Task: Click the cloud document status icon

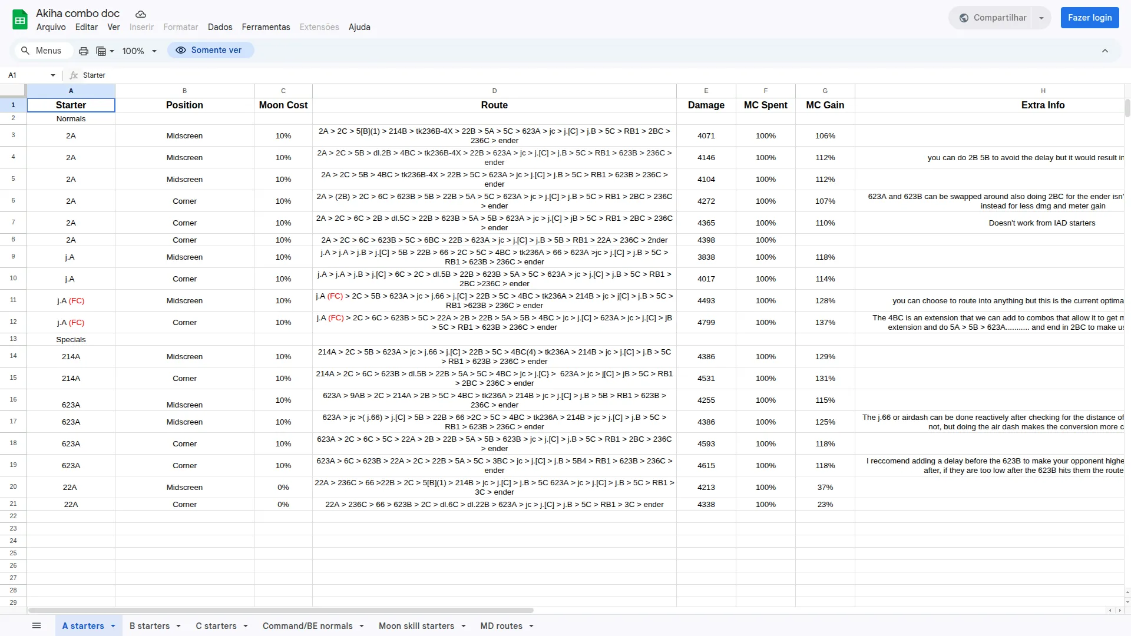Action: click(140, 14)
